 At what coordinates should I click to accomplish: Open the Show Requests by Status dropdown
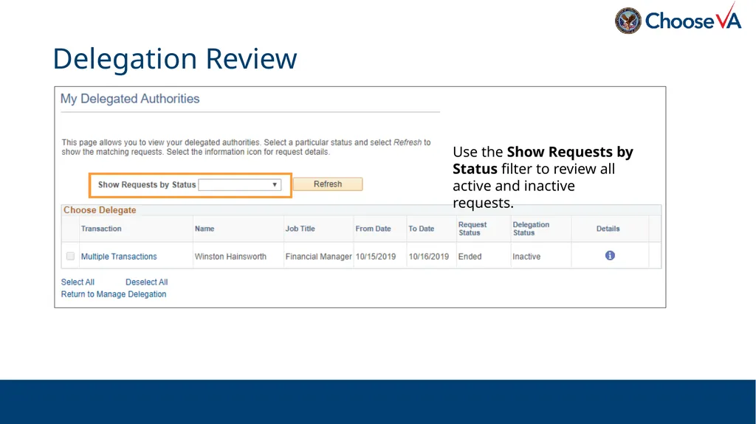pyautogui.click(x=240, y=184)
